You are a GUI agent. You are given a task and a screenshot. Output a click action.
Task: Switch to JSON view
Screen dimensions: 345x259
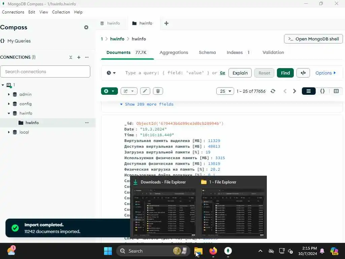(x=322, y=91)
